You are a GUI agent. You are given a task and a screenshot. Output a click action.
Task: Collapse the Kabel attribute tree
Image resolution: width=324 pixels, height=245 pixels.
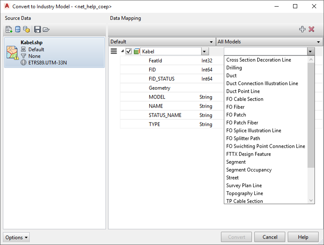tap(122, 51)
